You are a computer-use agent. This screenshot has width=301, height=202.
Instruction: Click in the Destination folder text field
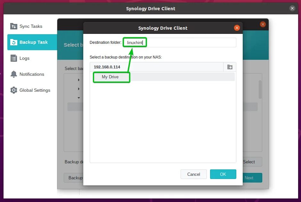[x=180, y=43]
